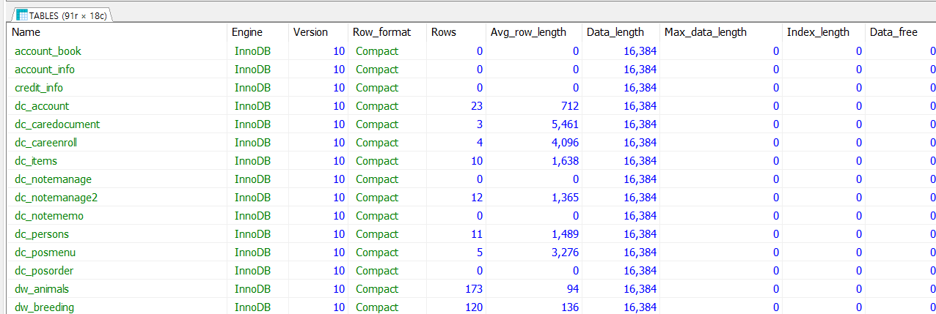Screen dimensions: 936x314
Task: Select the dc_account table name
Action: pos(42,106)
